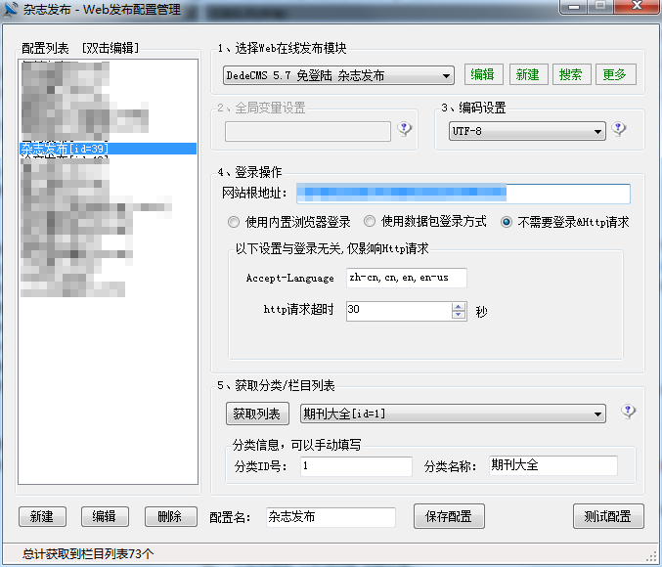662x567 pixels.
Task: Click the green 更多 module button
Action: click(615, 74)
